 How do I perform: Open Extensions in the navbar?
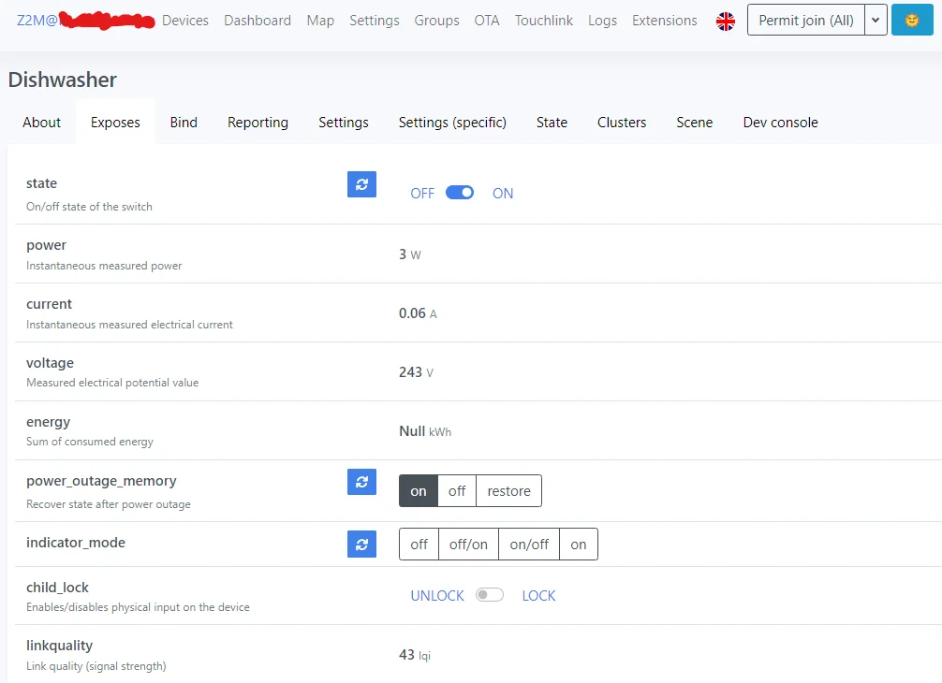click(665, 21)
